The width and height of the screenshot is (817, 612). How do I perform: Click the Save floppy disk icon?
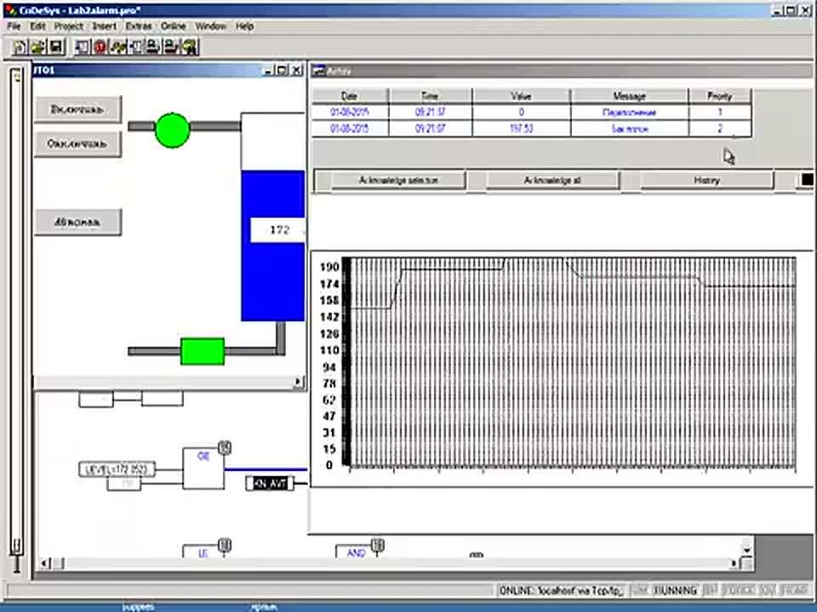(56, 48)
